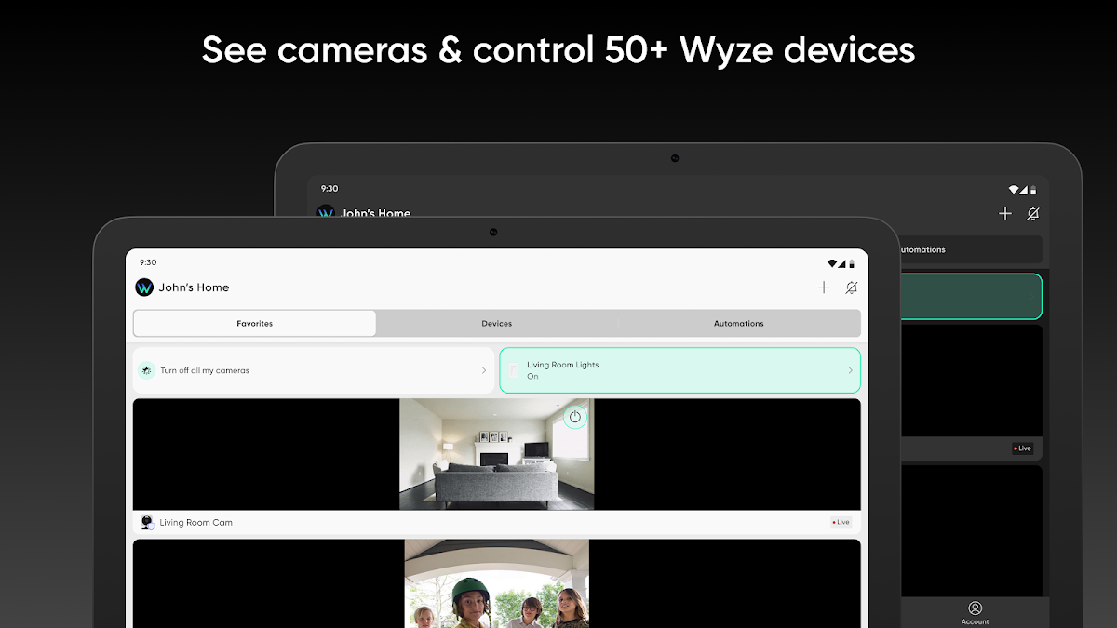The height and width of the screenshot is (628, 1117).
Task: Open the doorbell camera feed with kids
Action: (496, 586)
